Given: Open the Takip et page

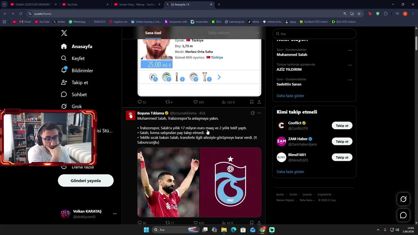Looking at the screenshot, I should click(74, 83).
